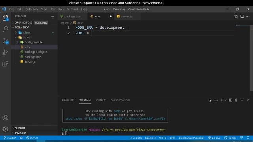Open errors and warnings status item

click(x=32, y=138)
